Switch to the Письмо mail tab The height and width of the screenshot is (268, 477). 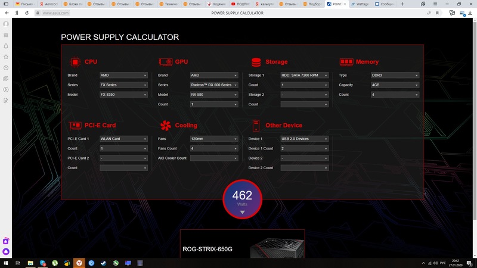pyautogui.click(x=24, y=4)
